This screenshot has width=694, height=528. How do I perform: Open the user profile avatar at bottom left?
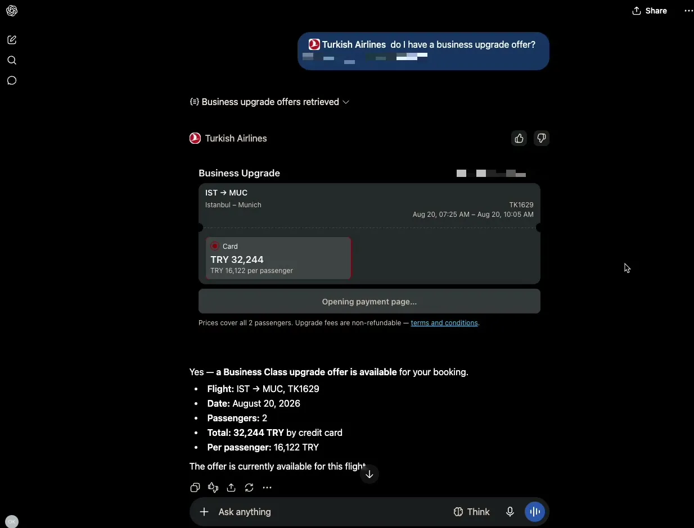pos(11,521)
